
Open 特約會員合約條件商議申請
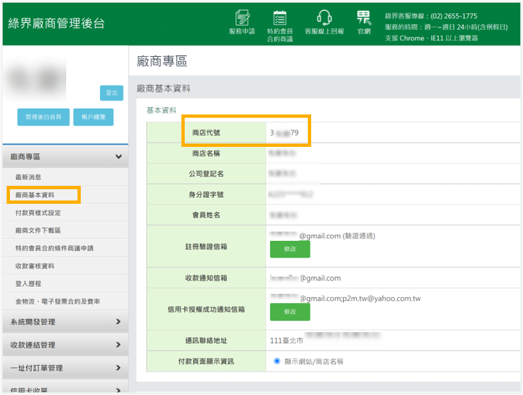tap(54, 248)
